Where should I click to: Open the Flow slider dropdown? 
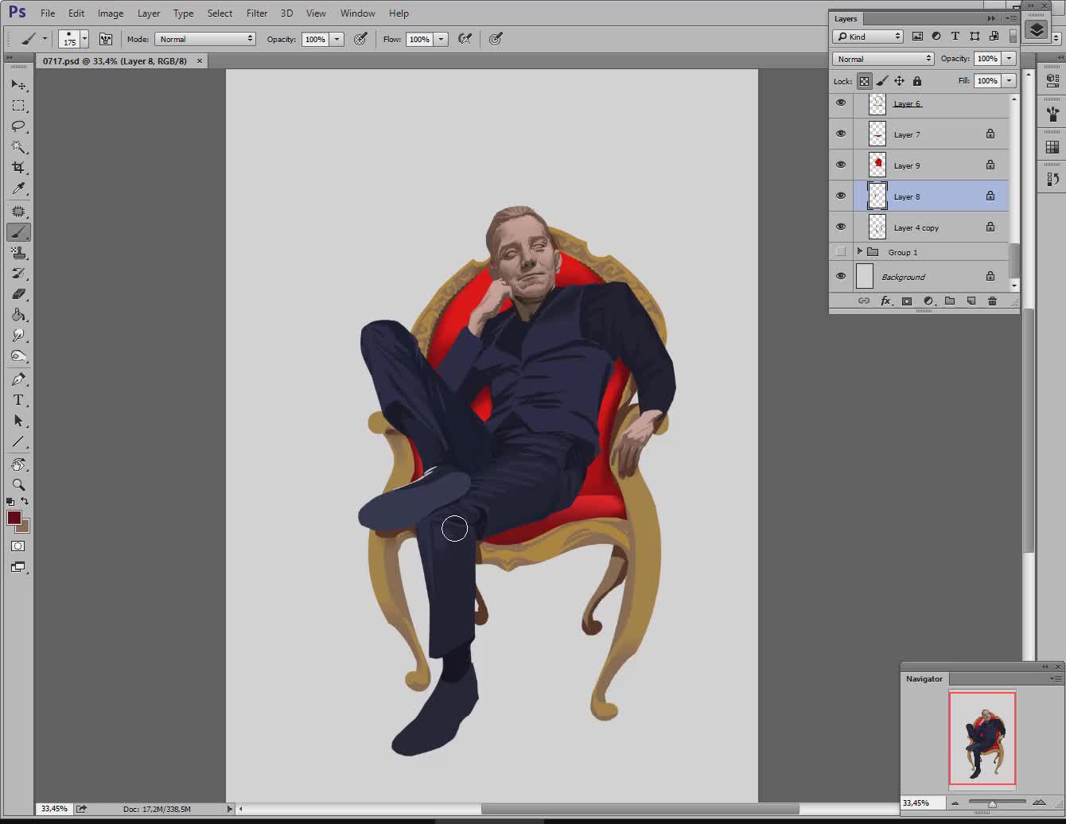(x=442, y=39)
